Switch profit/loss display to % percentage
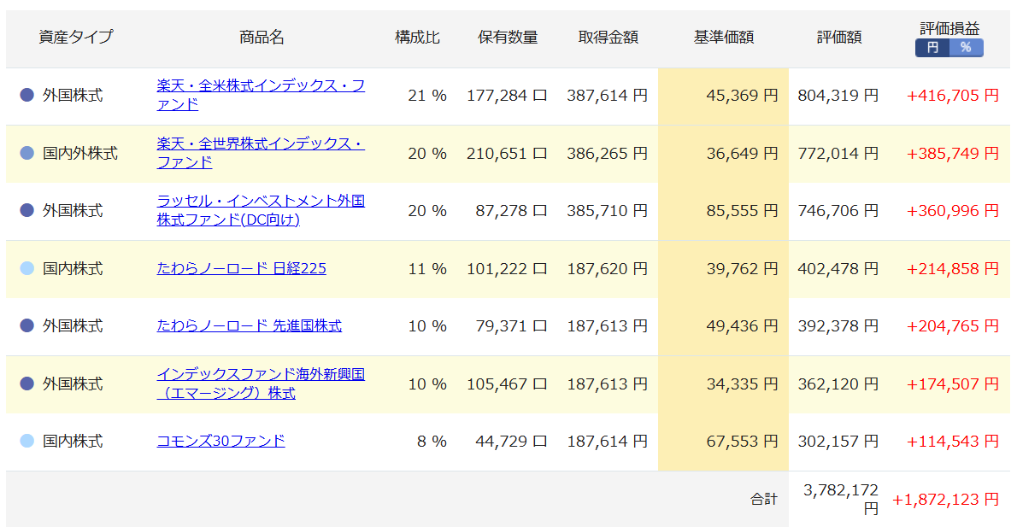Image resolution: width=1017 pixels, height=527 pixels. (967, 47)
